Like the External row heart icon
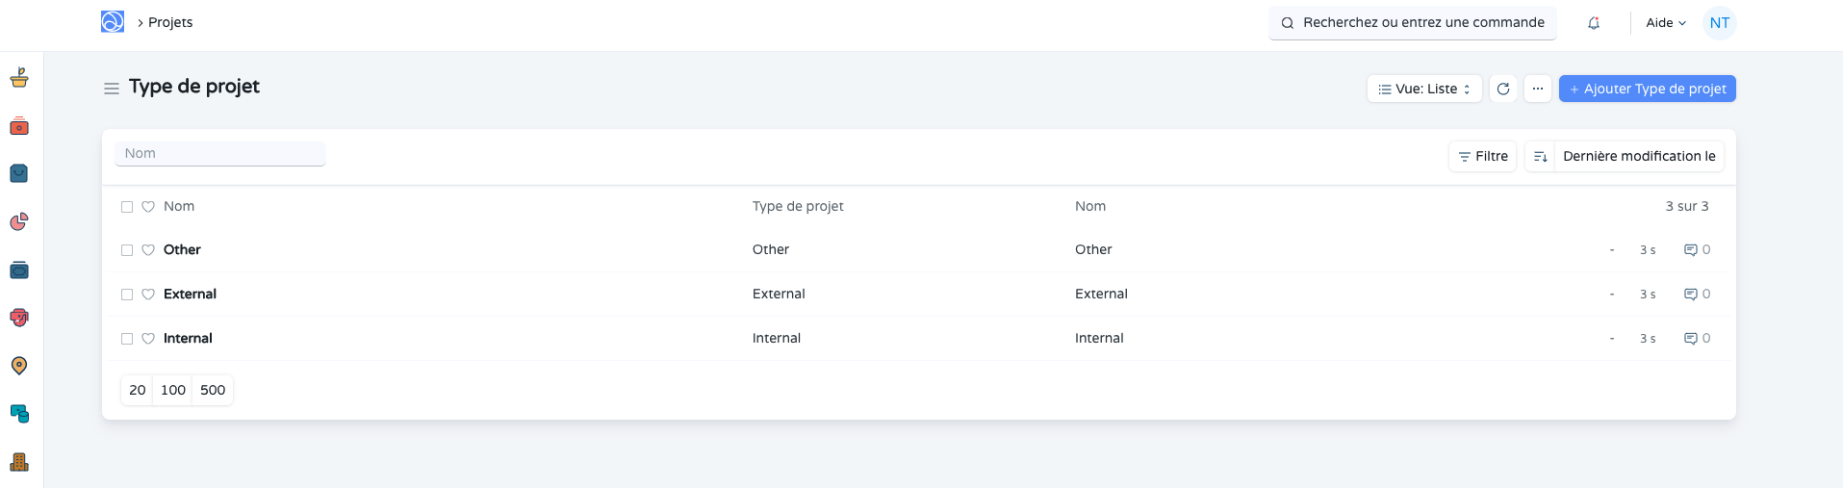This screenshot has width=1843, height=488. click(148, 295)
